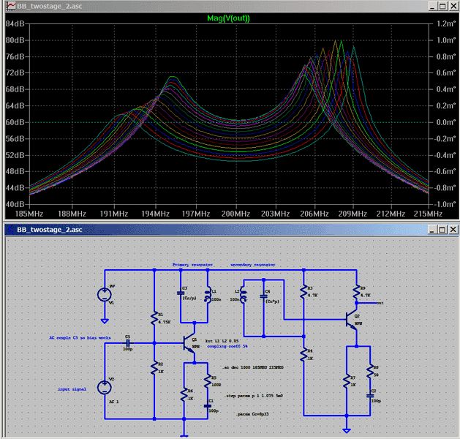Select inductor L1 in primary resonator

click(208, 294)
